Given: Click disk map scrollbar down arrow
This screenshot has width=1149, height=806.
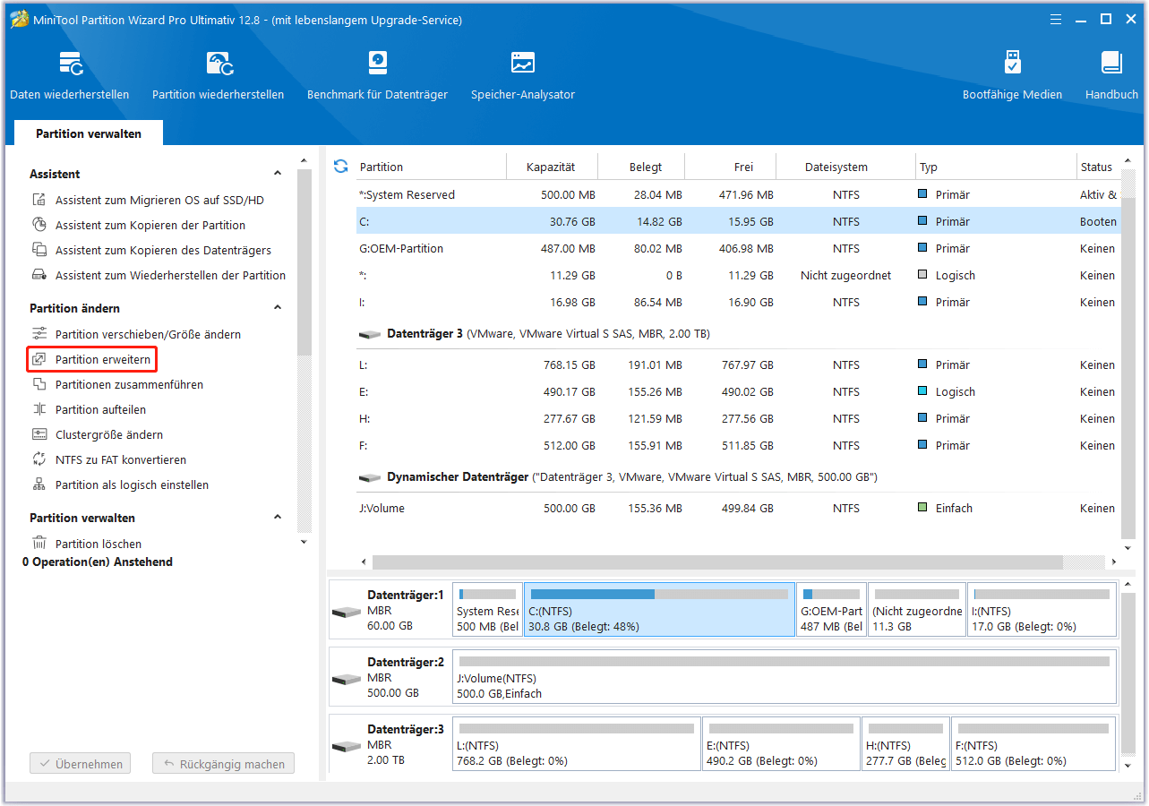Looking at the screenshot, I should [x=1129, y=767].
